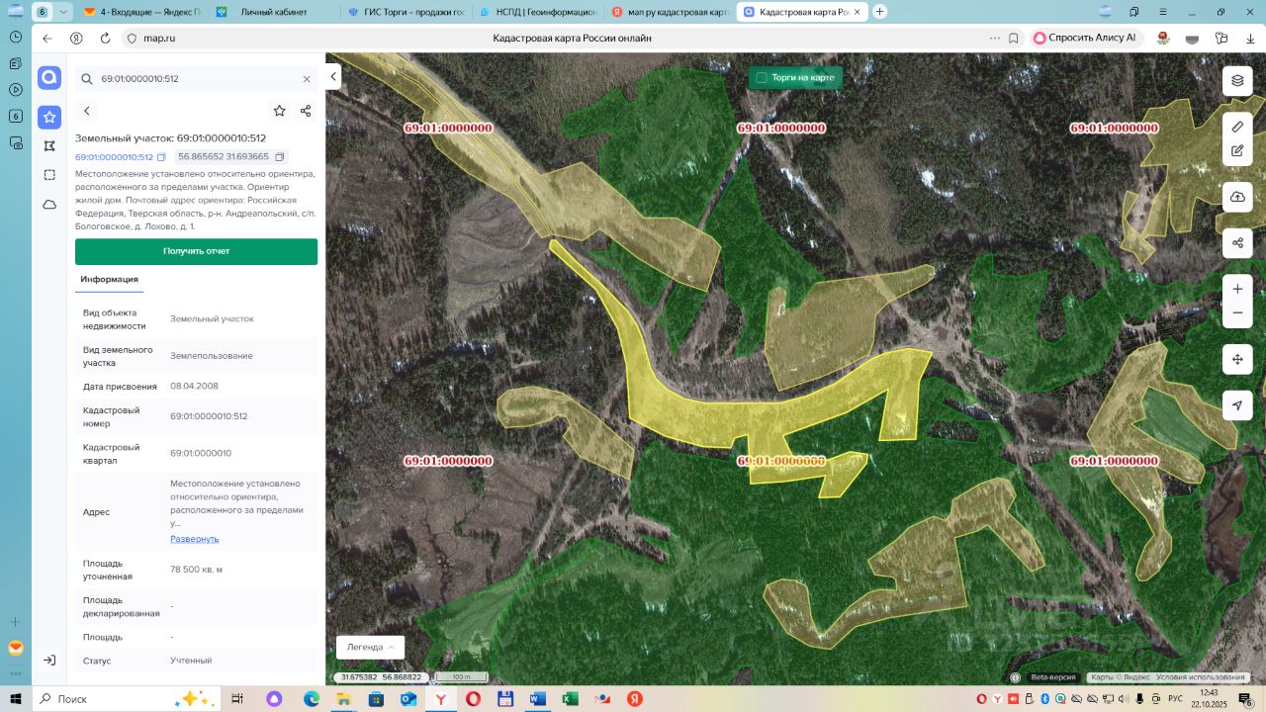Reload the current page
Image resolution: width=1266 pixels, height=712 pixels.
105,38
